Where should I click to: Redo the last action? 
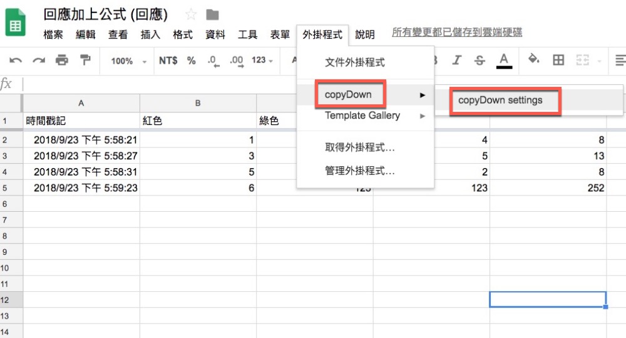39,61
